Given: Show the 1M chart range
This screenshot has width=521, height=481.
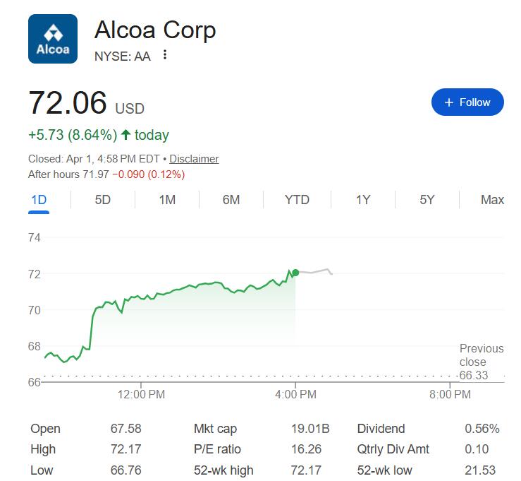Looking at the screenshot, I should (167, 200).
